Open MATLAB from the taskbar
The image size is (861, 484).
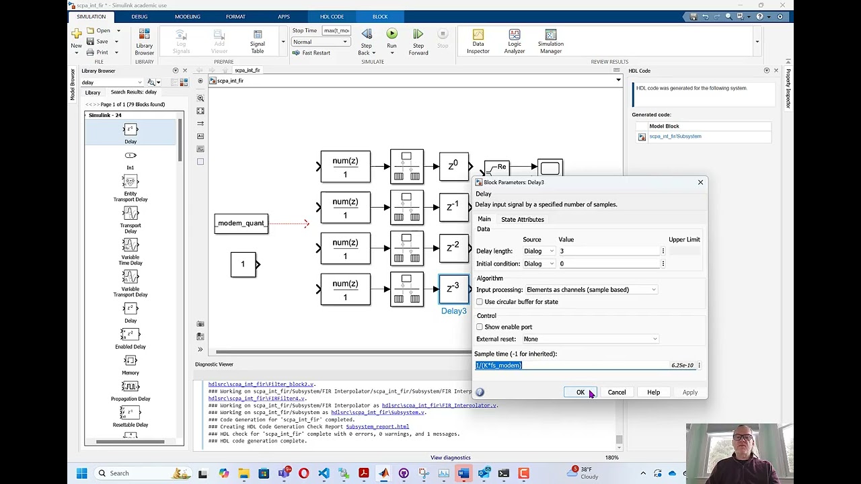pyautogui.click(x=383, y=473)
